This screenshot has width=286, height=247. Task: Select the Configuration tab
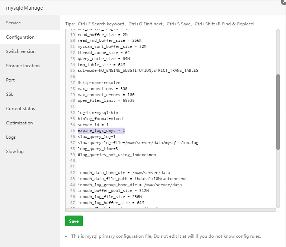coord(20,37)
